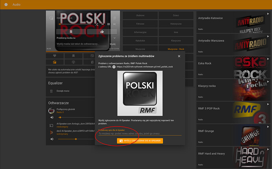This screenshot has height=169, width=272.
Task: Open the bookmarks tab icon
Action: [73, 56]
